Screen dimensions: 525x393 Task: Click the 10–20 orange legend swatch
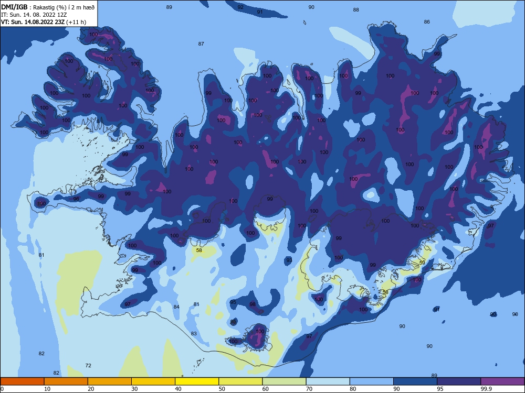(x=66, y=381)
